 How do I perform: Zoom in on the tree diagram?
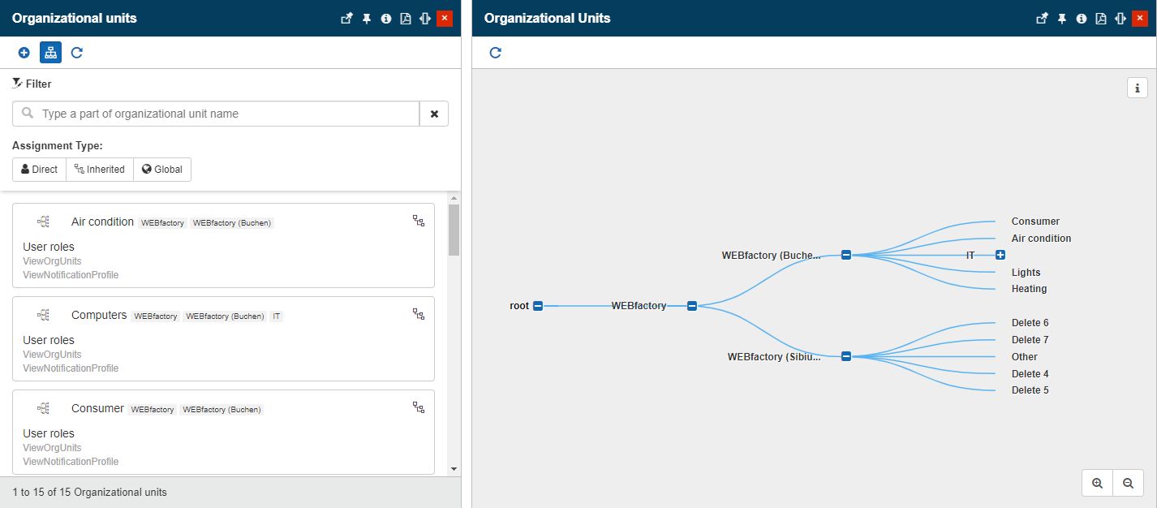[1098, 483]
